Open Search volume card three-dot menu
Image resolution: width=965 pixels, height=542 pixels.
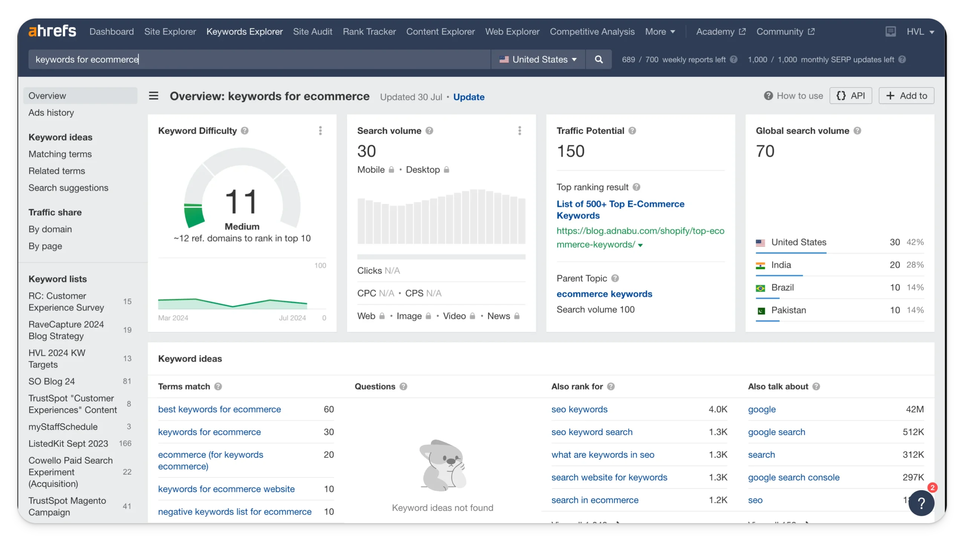coord(519,131)
